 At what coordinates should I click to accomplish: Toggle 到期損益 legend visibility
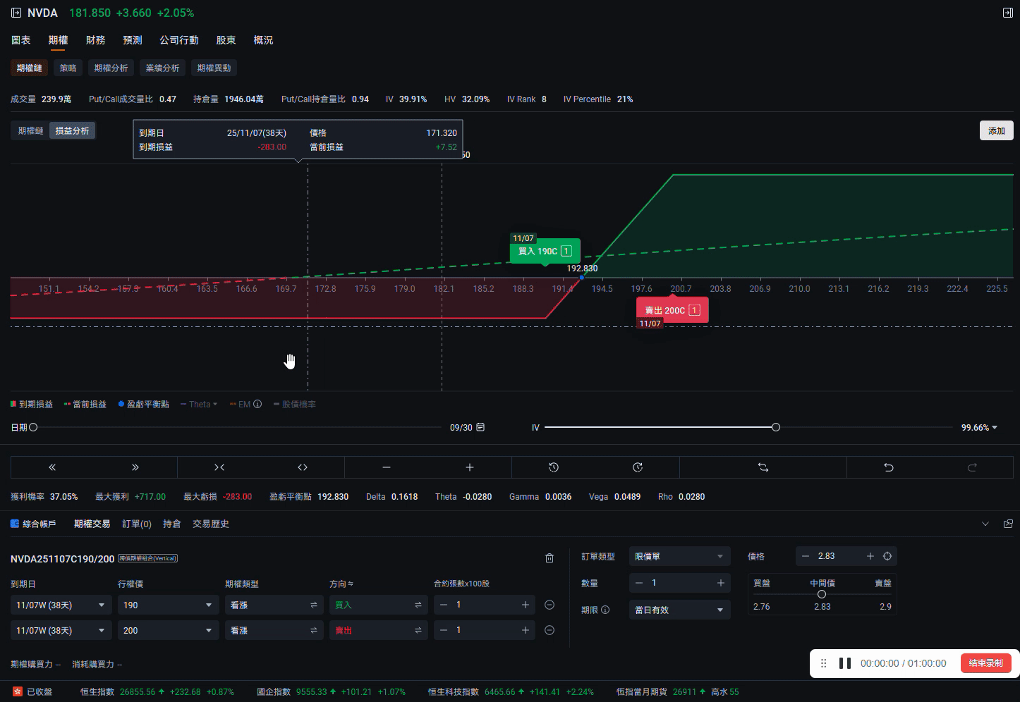32,404
